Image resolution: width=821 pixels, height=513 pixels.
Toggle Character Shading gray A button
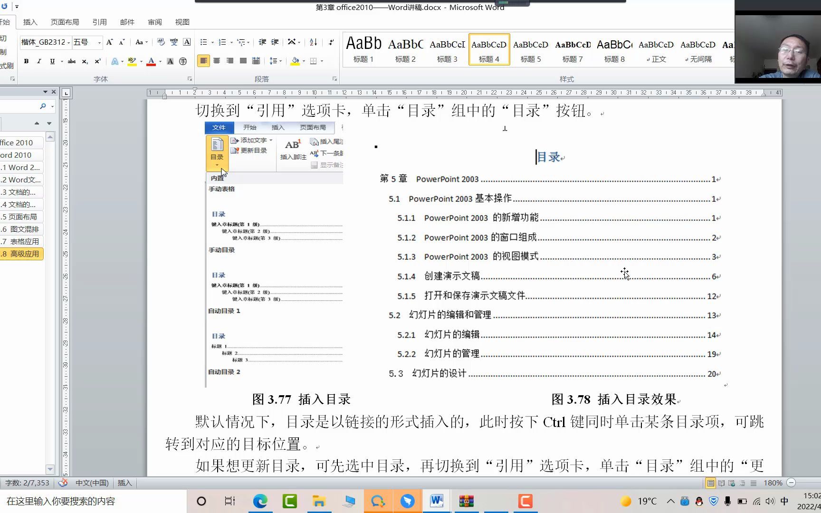coord(170,61)
